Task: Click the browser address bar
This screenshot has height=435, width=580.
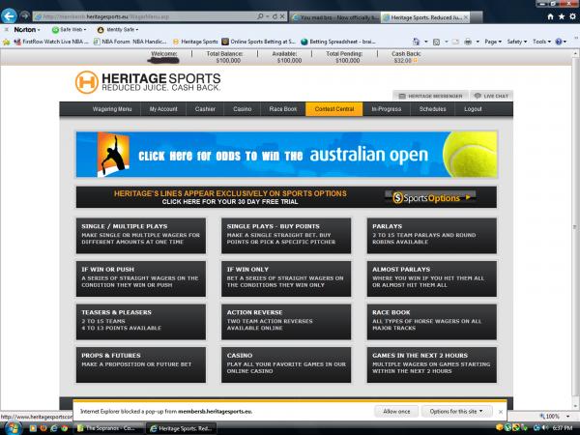Action: 145,16
